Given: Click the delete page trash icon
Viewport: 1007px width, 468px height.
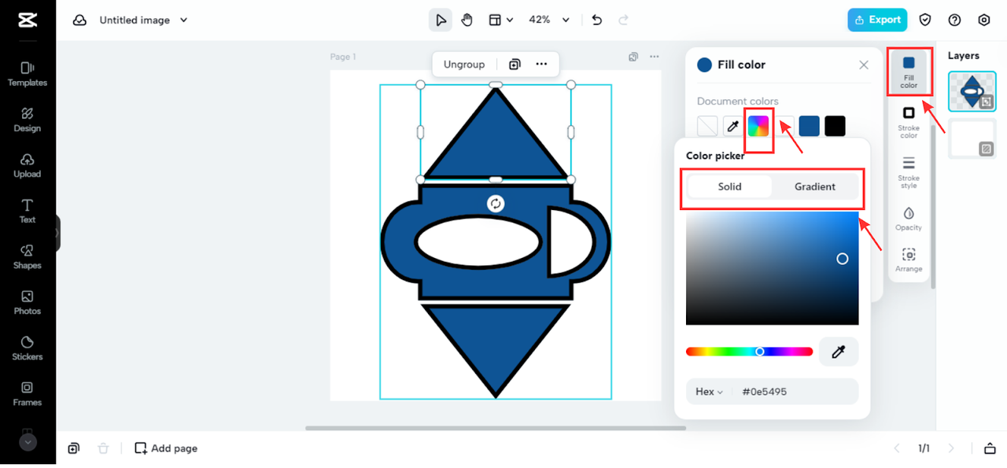Looking at the screenshot, I should tap(103, 448).
